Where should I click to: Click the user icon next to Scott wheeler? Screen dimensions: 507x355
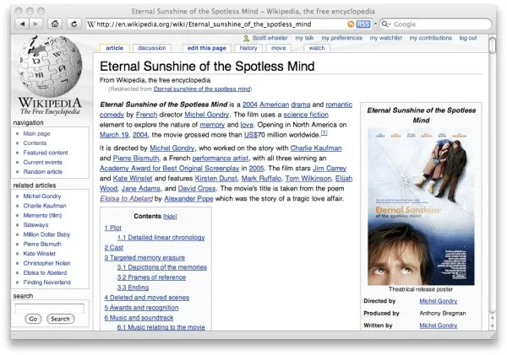coord(246,38)
